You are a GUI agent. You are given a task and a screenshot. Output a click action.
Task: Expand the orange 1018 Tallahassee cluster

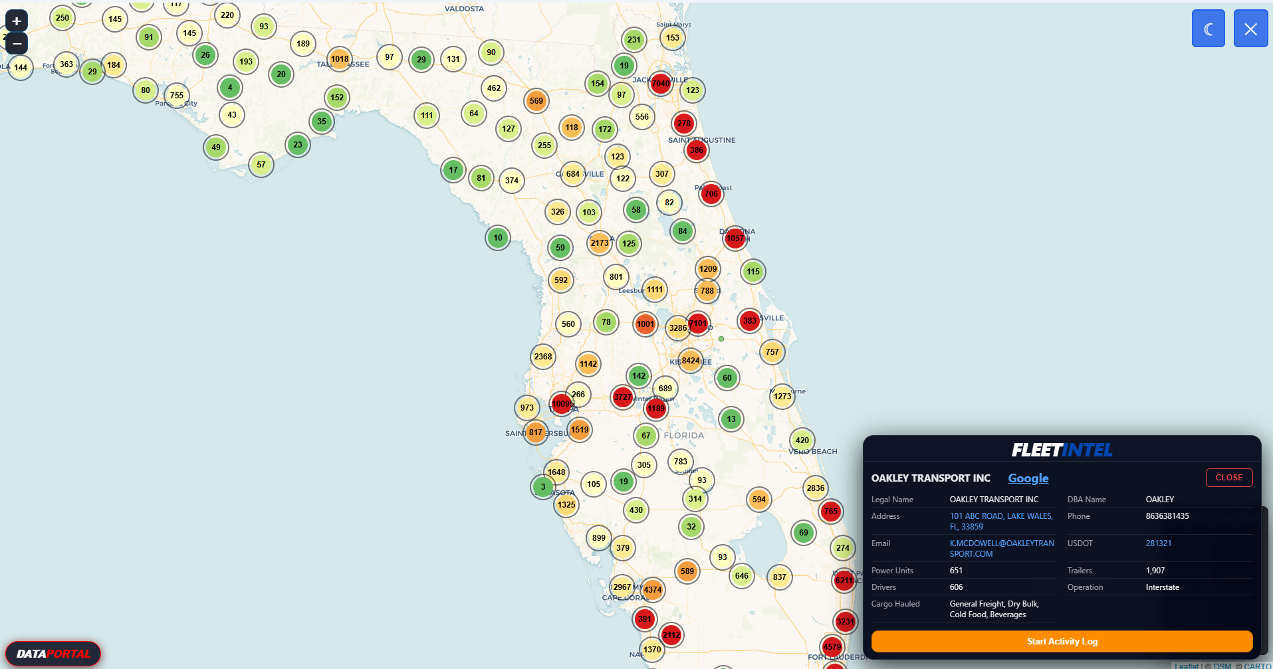(340, 59)
